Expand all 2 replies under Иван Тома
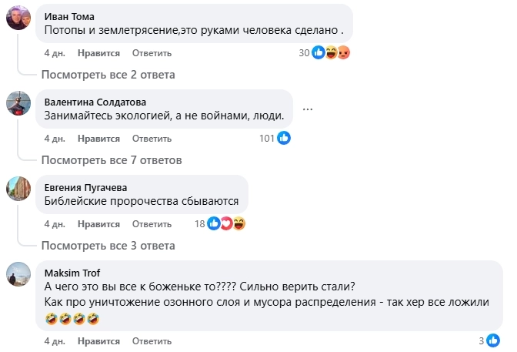This screenshot has width=517, height=352. tap(108, 75)
